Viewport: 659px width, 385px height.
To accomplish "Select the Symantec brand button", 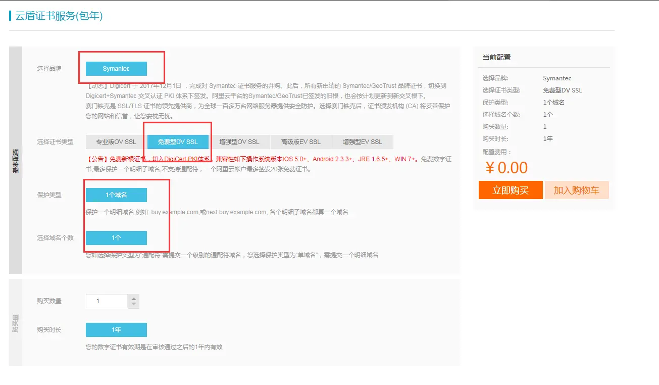I will 116,68.
